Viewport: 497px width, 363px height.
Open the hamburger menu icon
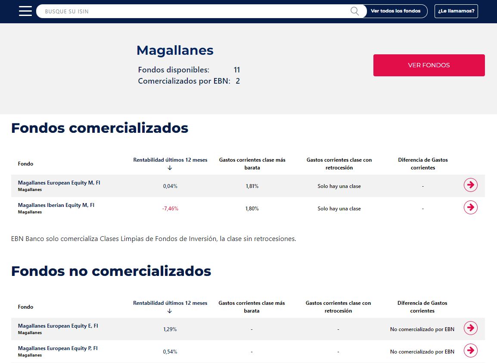point(25,11)
